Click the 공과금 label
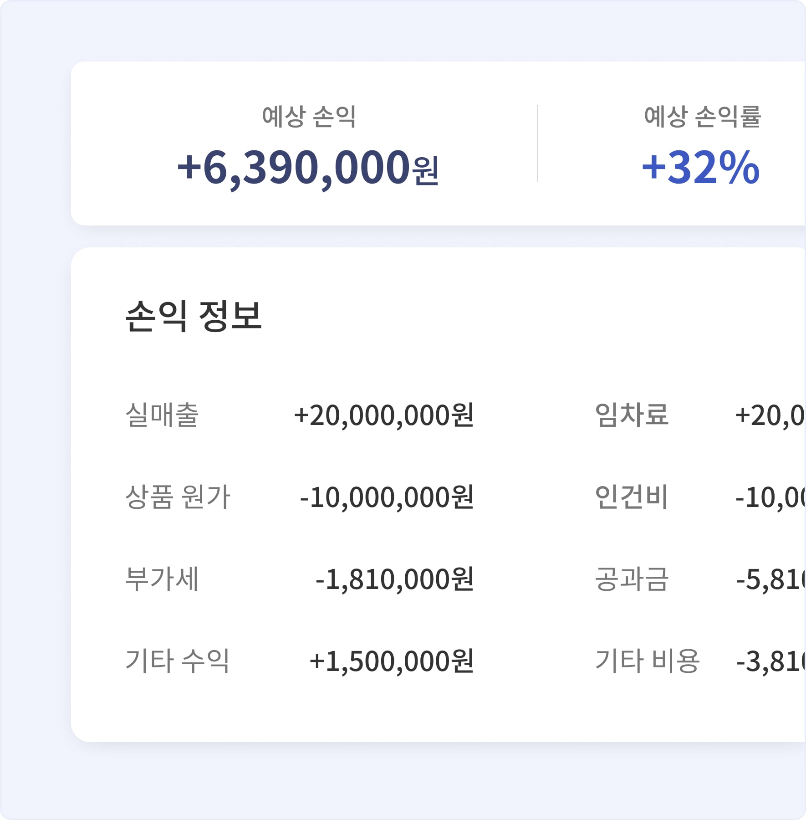Image resolution: width=806 pixels, height=820 pixels. pos(632,579)
